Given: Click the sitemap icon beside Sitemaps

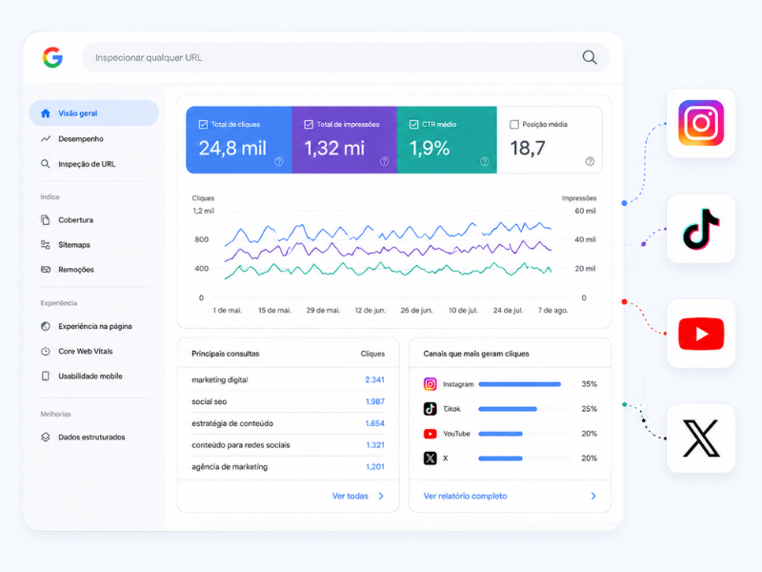Looking at the screenshot, I should tap(46, 245).
